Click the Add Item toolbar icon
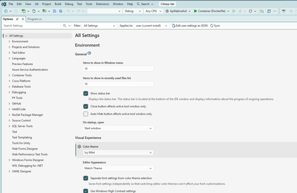The image size is (297, 193). click(x=44, y=11)
